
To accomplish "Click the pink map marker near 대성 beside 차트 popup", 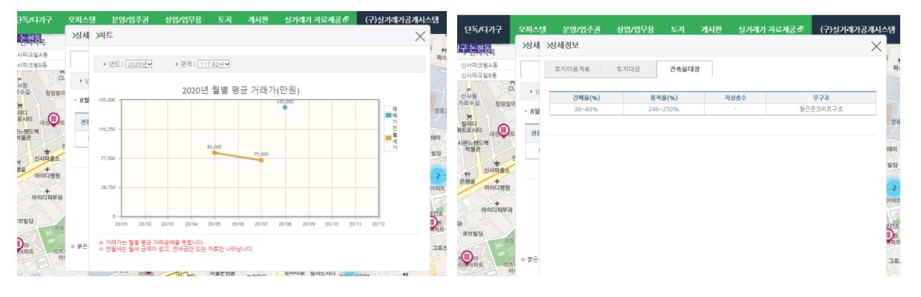I will point(53,119).
